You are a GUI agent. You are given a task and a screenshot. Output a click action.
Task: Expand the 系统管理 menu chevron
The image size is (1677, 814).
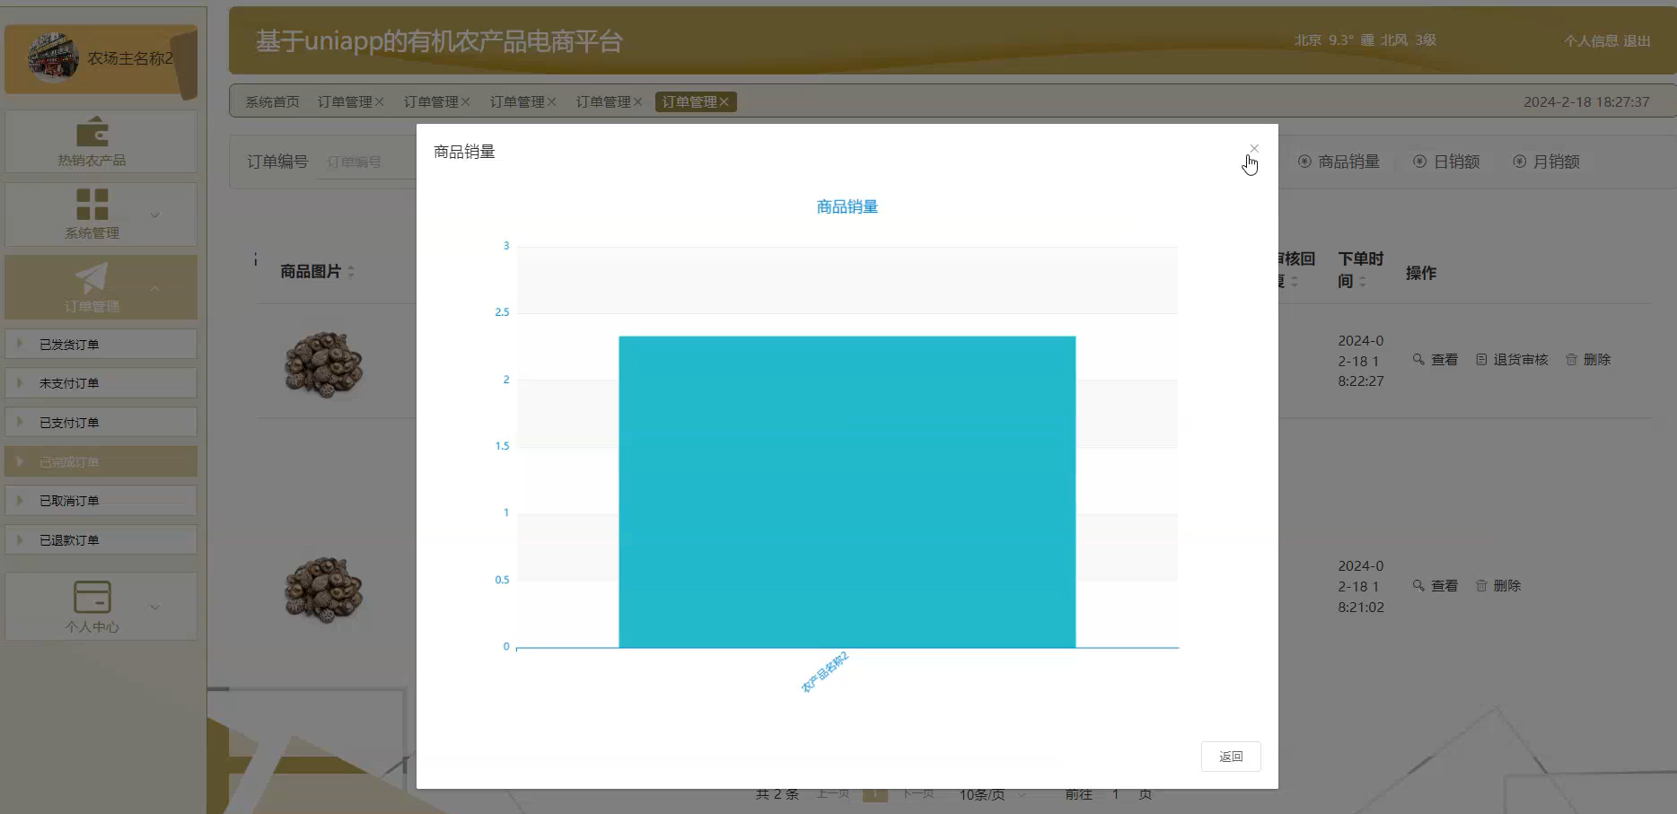(154, 215)
